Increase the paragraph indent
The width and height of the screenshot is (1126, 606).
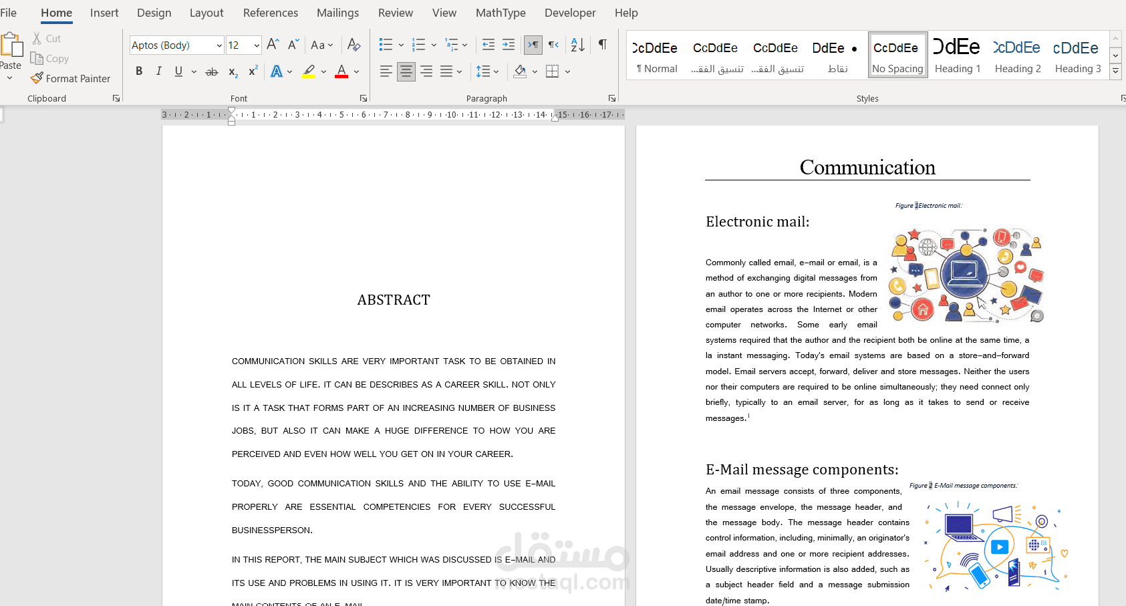[x=509, y=45]
